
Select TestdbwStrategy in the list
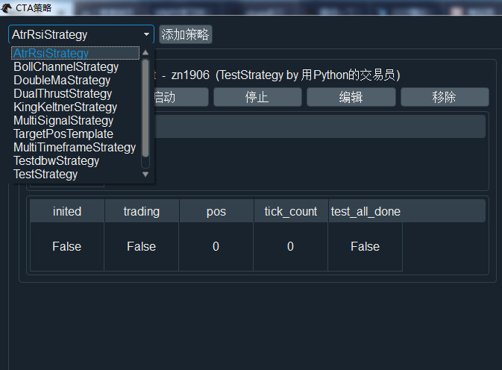tap(56, 160)
